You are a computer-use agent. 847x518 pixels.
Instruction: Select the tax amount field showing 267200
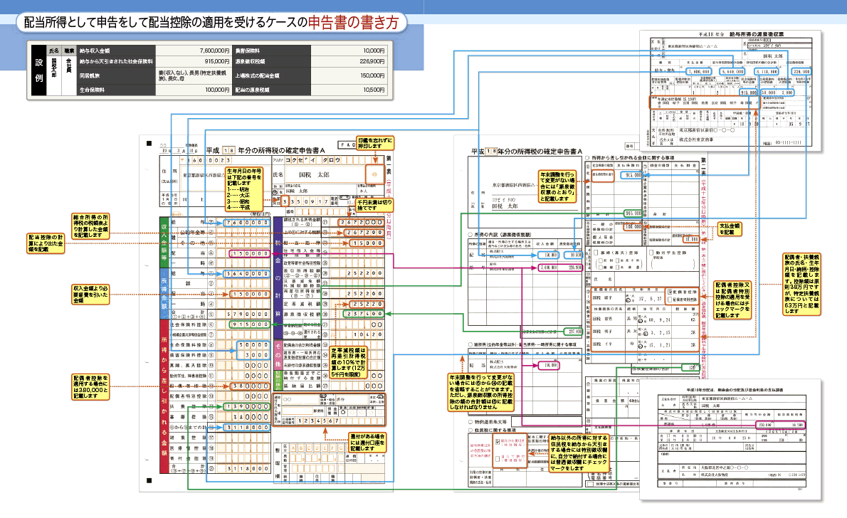click(364, 233)
